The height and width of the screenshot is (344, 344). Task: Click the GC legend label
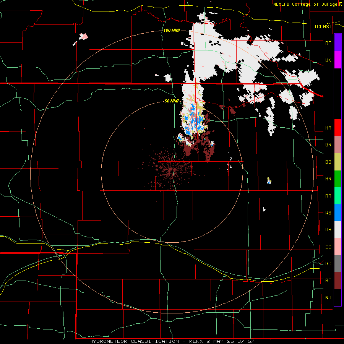pos(328,264)
